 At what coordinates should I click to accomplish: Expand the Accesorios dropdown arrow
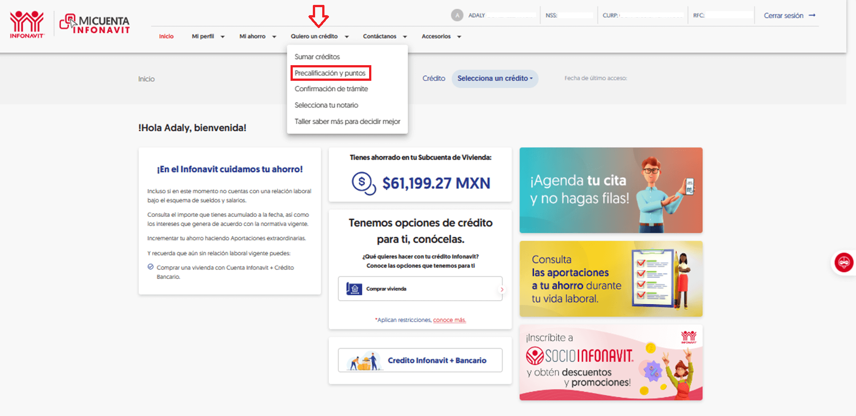(459, 37)
